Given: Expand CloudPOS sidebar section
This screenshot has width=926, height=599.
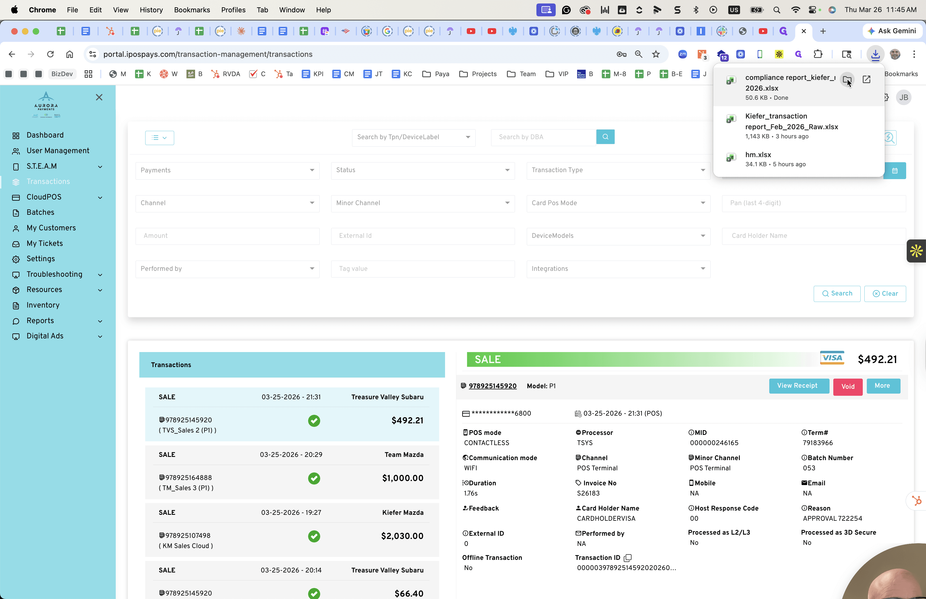Looking at the screenshot, I should click(x=58, y=197).
